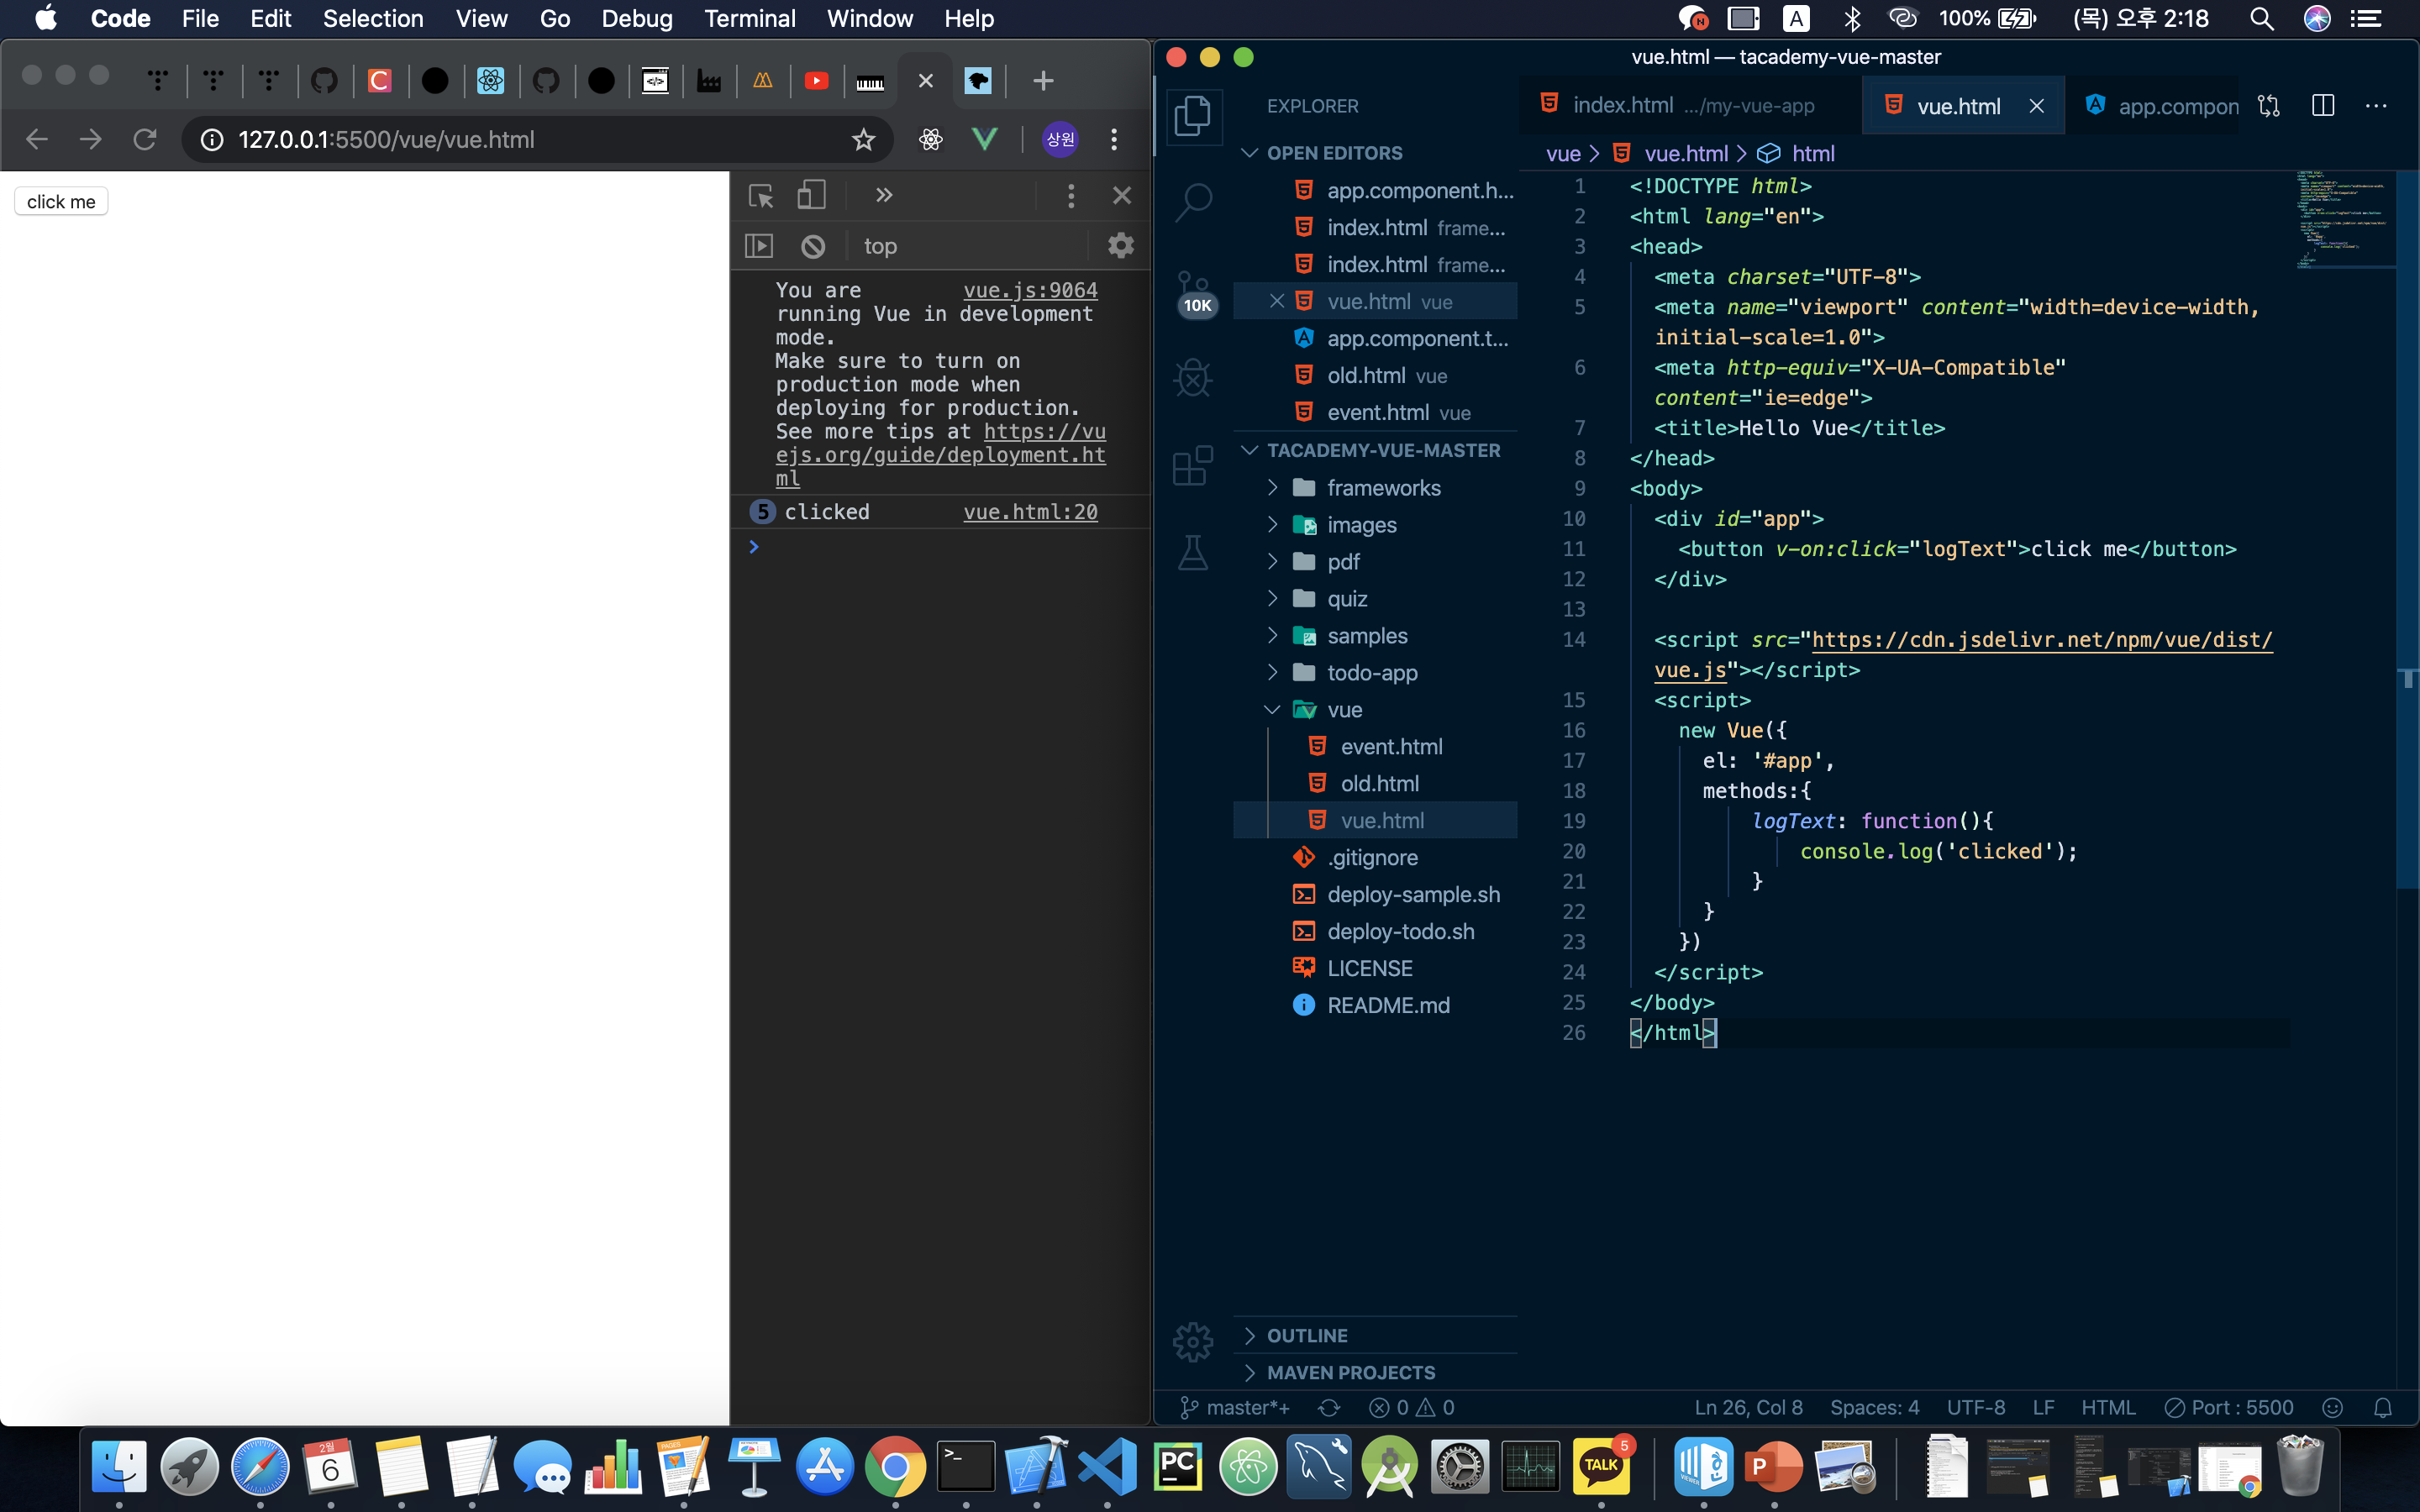Viewport: 2420px width, 1512px height.
Task: Open the Extensions view icon
Action: 1193,466
